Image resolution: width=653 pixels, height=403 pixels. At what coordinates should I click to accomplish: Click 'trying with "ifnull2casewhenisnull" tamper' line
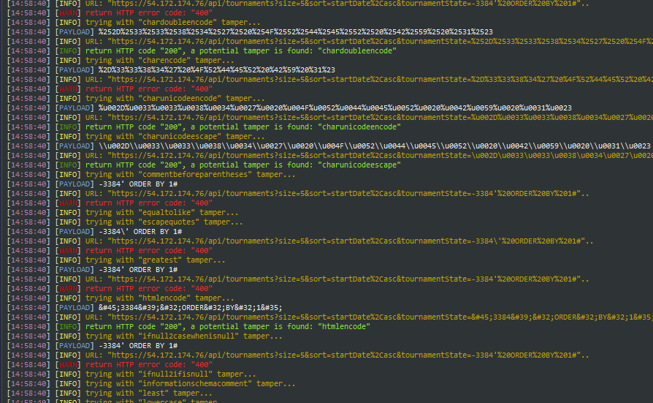point(145,336)
